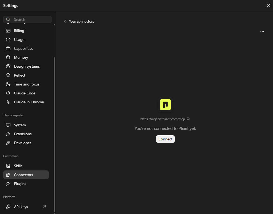Open Claude in Chrome settings

coord(26,102)
